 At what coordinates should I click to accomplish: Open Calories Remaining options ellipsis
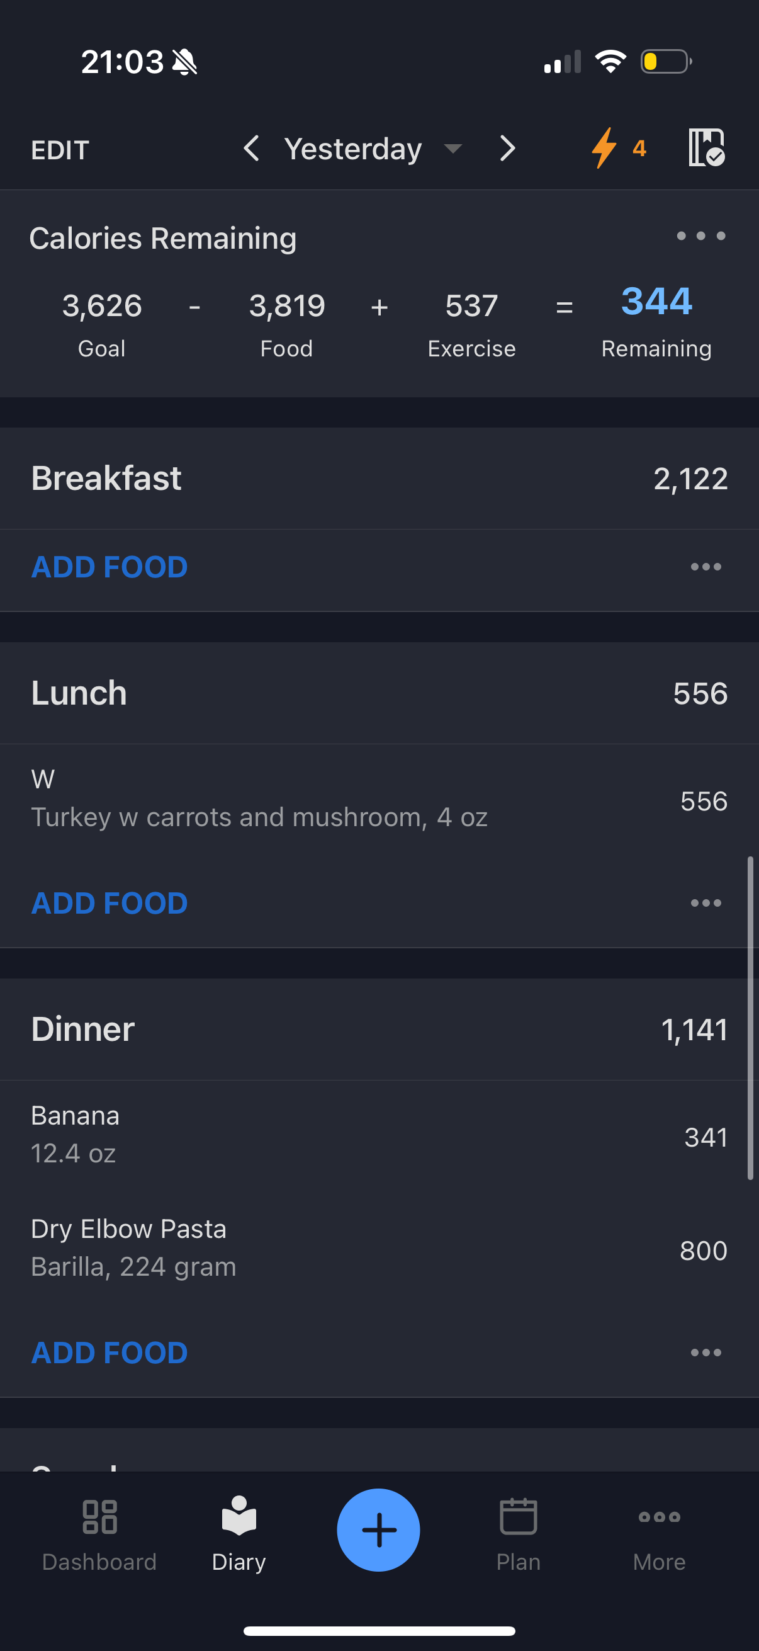pyautogui.click(x=700, y=236)
